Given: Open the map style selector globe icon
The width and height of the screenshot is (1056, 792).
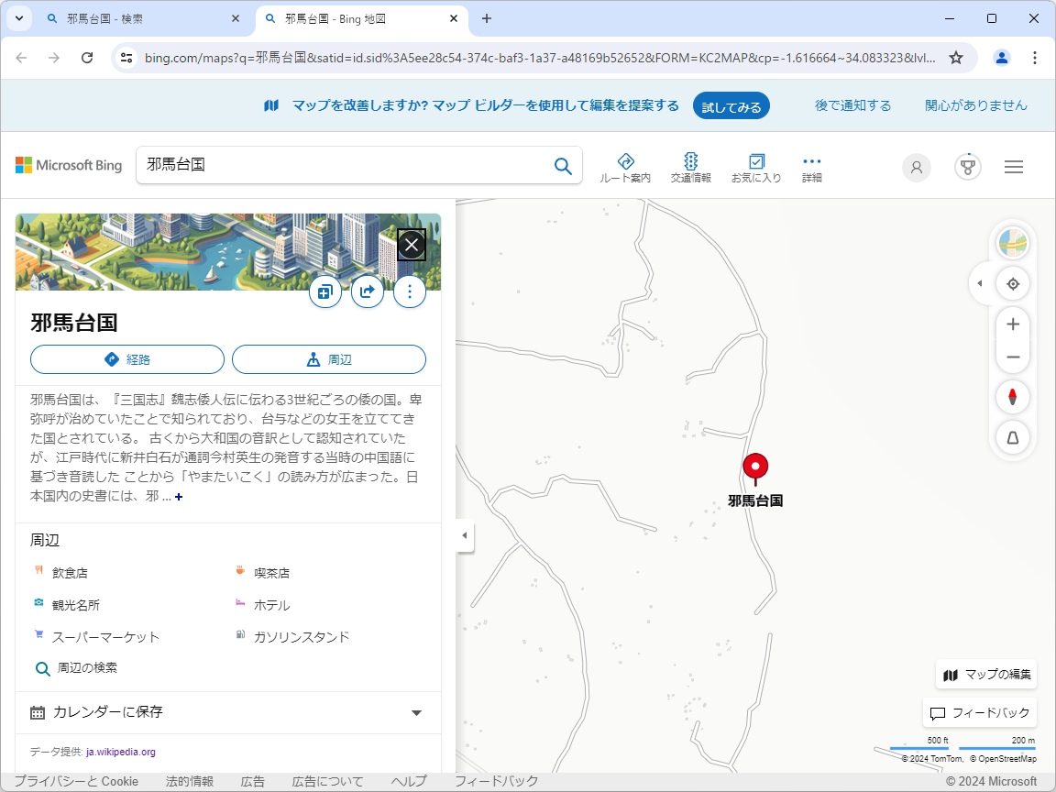Looking at the screenshot, I should 1012,242.
